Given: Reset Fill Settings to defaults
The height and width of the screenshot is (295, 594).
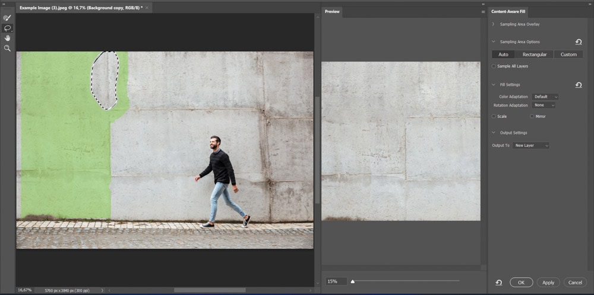Looking at the screenshot, I should [x=578, y=85].
